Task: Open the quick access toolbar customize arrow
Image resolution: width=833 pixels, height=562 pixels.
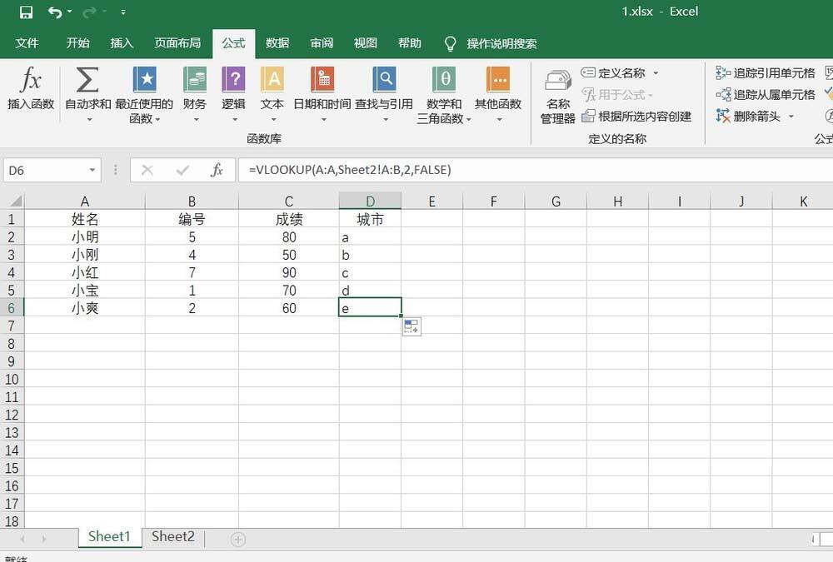Action: tap(123, 12)
